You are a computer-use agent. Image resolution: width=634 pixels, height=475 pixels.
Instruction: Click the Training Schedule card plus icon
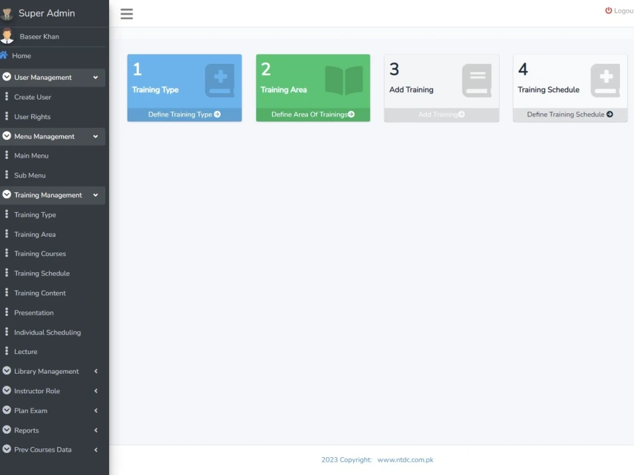tap(605, 80)
